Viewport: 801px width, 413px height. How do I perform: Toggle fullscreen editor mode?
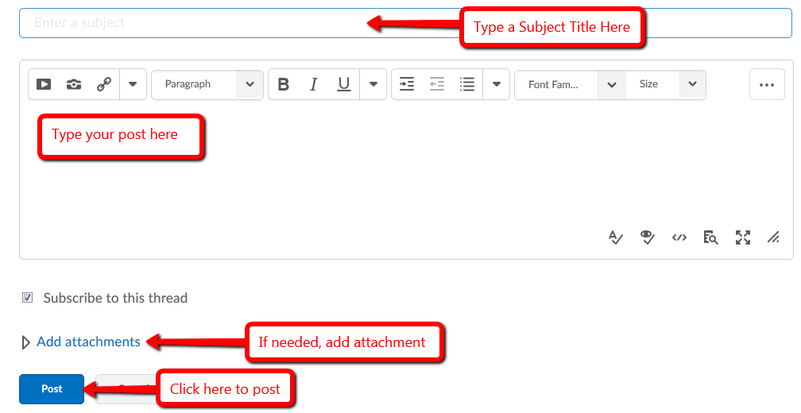click(743, 237)
